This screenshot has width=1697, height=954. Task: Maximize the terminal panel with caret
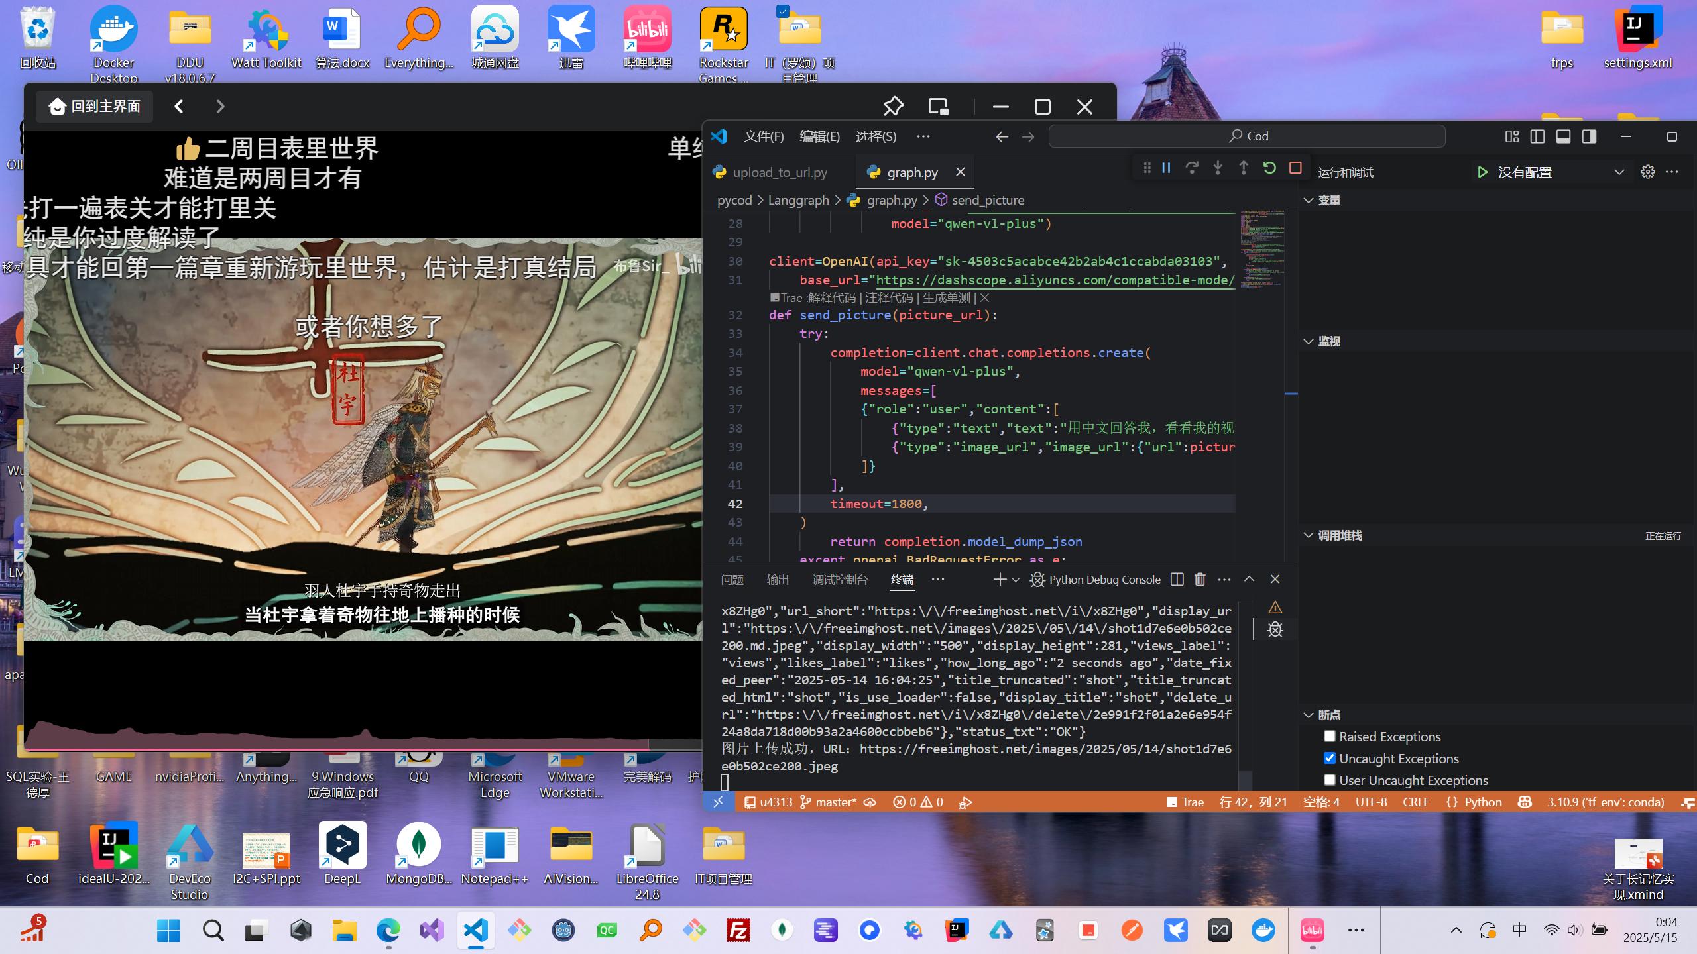[1249, 580]
